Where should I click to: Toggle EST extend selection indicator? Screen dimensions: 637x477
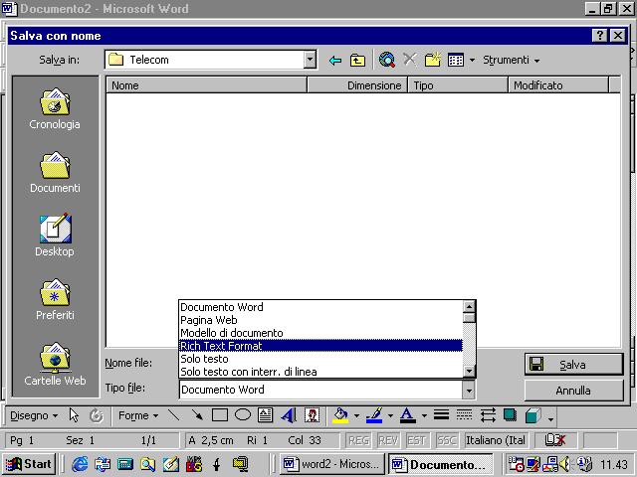pyautogui.click(x=417, y=440)
